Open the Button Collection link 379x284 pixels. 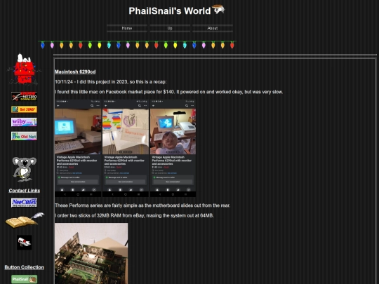pyautogui.click(x=24, y=267)
